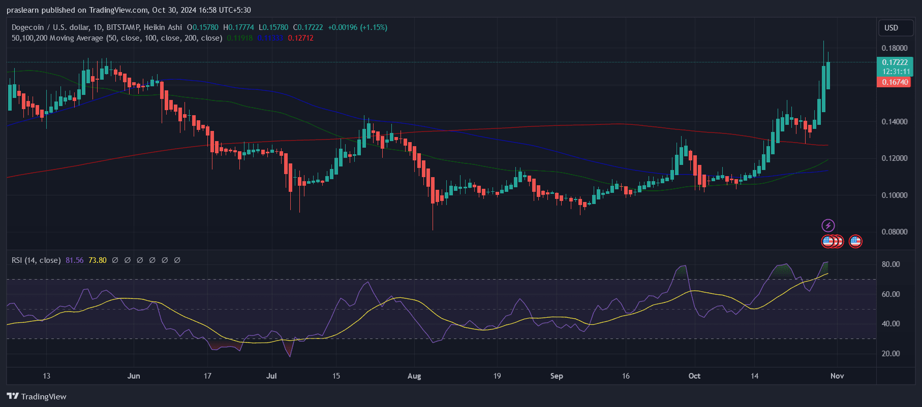Image resolution: width=922 pixels, height=407 pixels.
Task: Click the purple lightning bolt event icon
Action: point(828,225)
